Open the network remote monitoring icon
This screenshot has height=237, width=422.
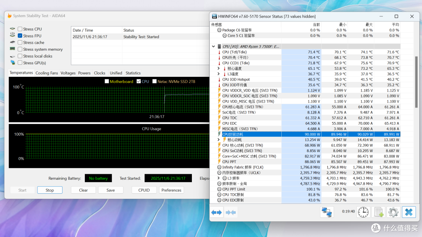[327, 212]
